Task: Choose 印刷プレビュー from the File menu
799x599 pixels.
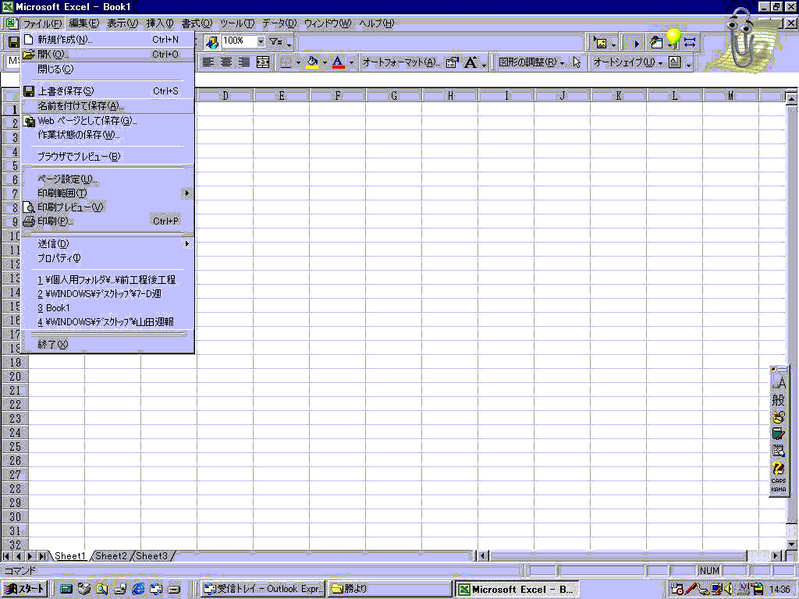Action: pos(108,207)
